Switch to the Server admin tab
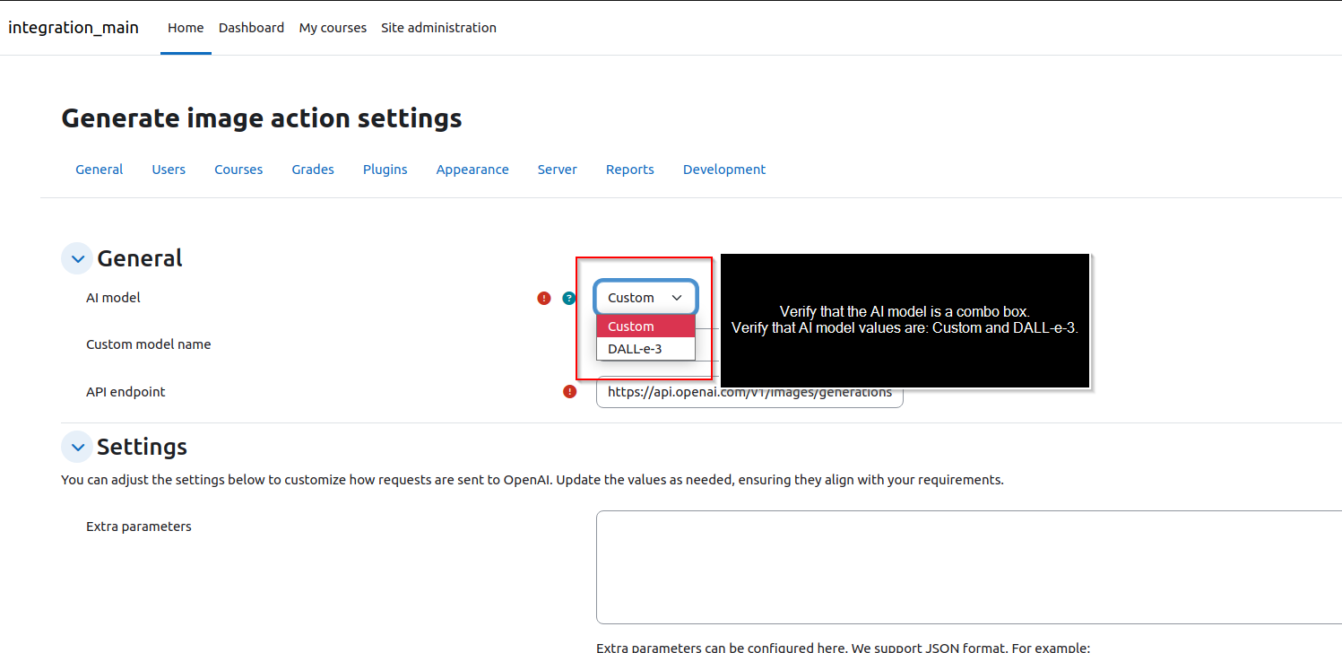Viewport: 1342px width, 653px height. tap(558, 170)
